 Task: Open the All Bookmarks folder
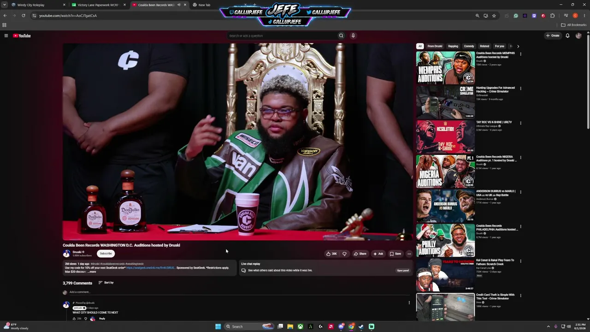click(574, 25)
